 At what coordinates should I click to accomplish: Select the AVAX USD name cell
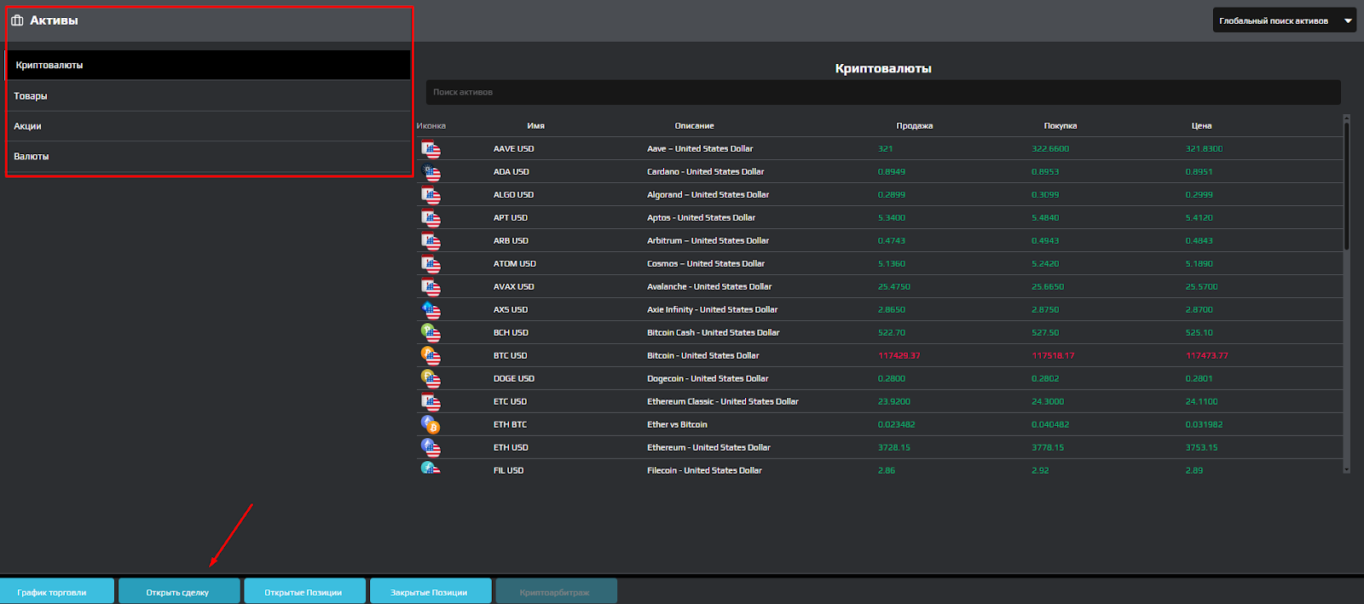[513, 287]
